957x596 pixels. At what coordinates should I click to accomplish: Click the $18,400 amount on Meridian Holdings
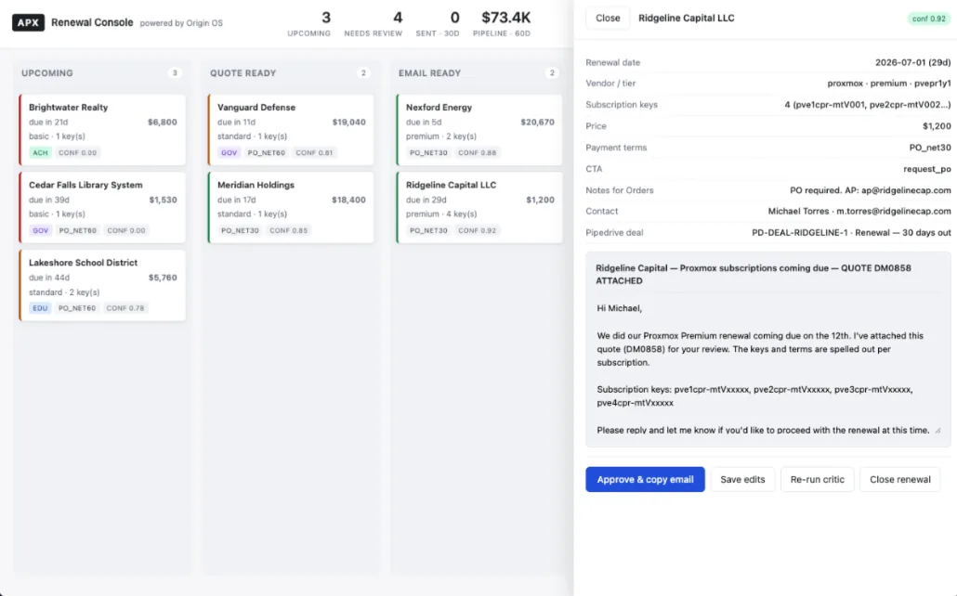coord(349,200)
